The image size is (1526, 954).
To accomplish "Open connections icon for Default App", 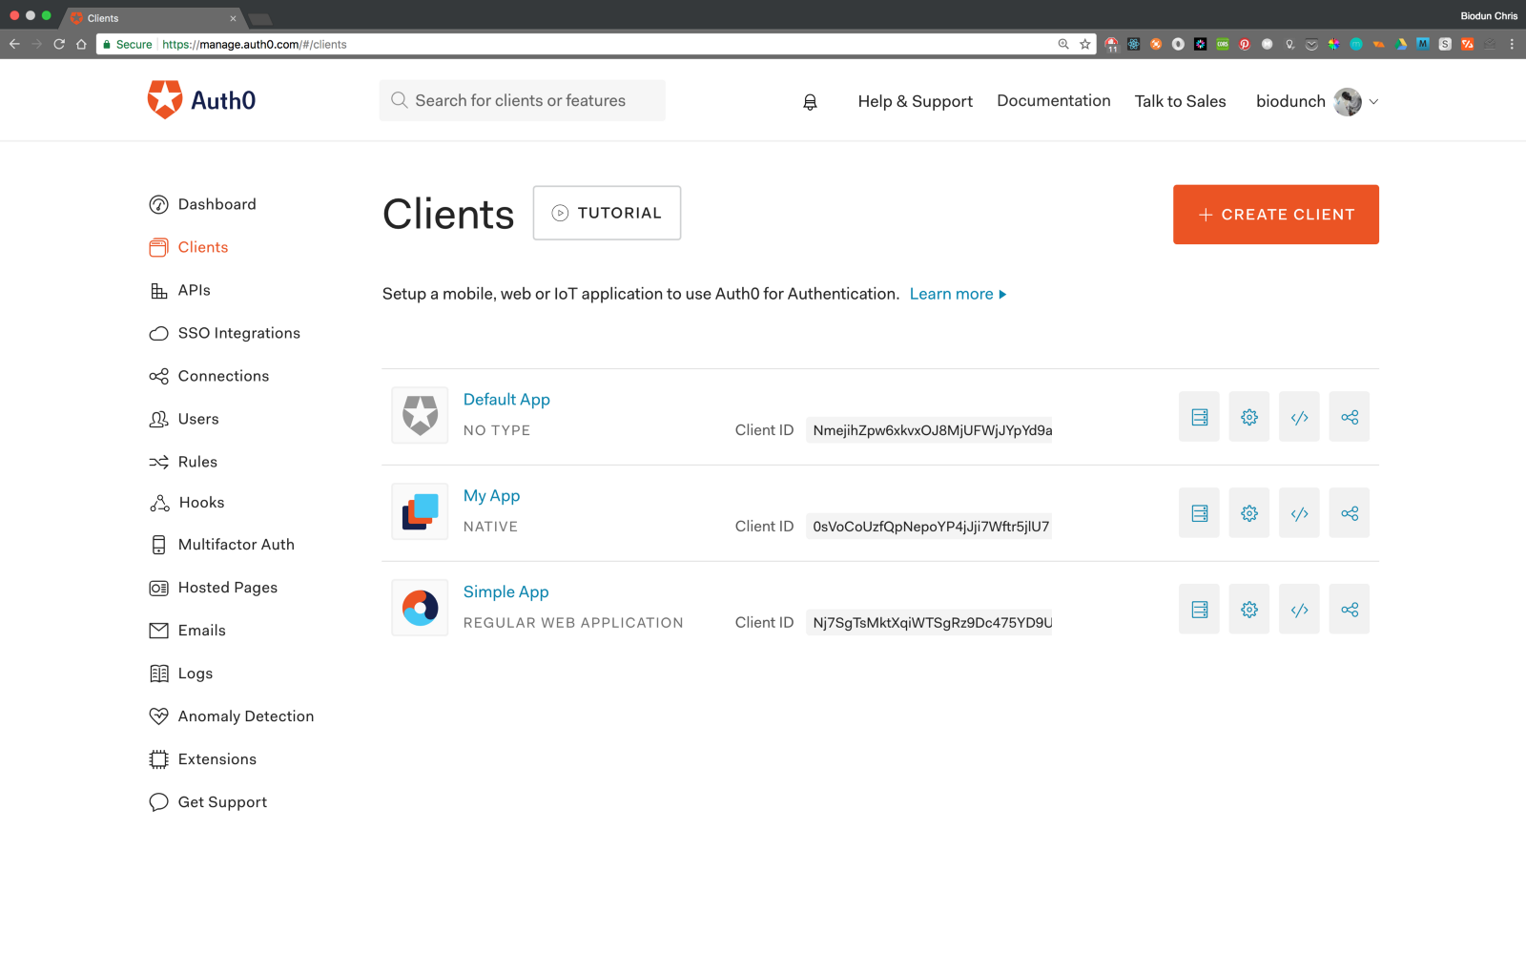I will point(1350,417).
